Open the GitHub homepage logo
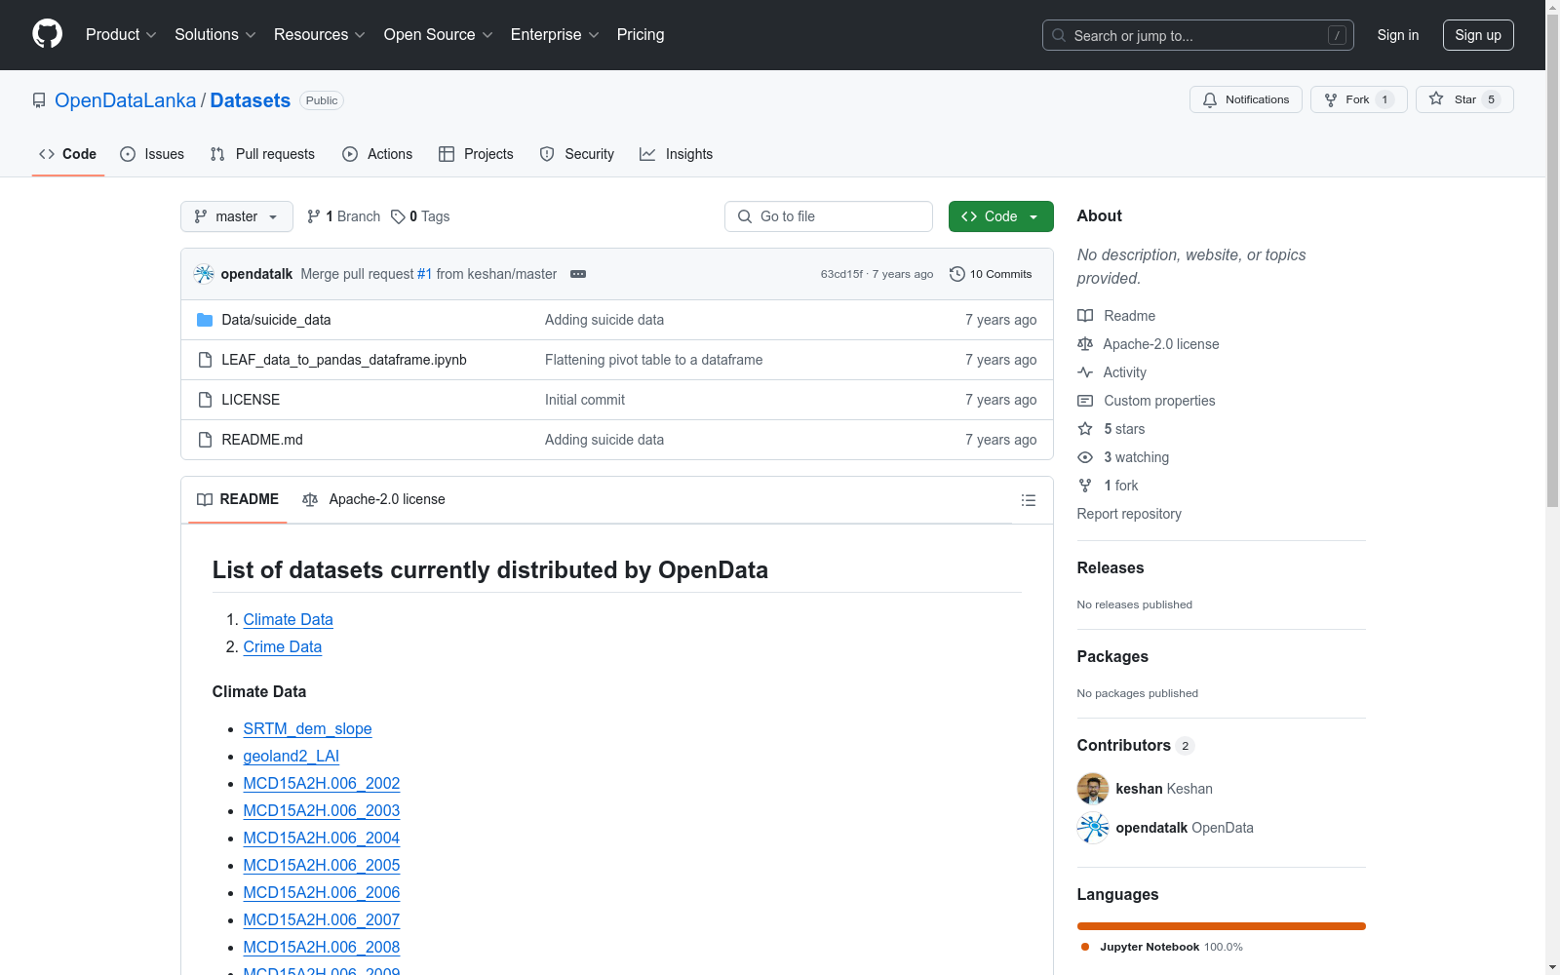The height and width of the screenshot is (975, 1560). coord(47,34)
